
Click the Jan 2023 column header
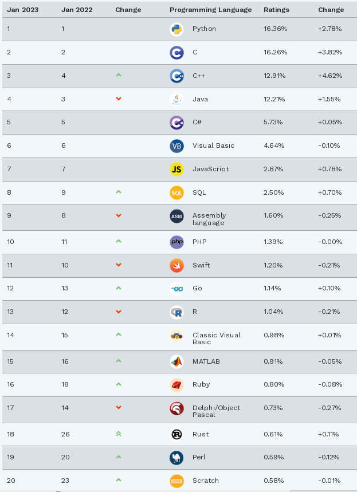pos(23,10)
